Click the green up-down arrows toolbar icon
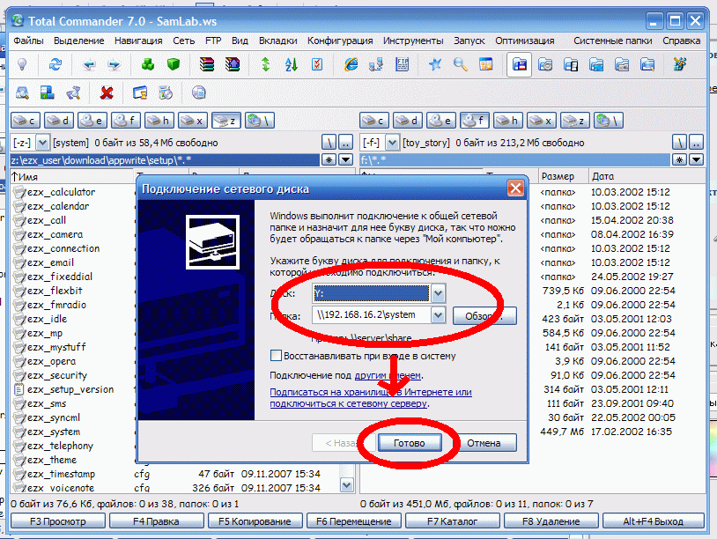 pos(266,65)
